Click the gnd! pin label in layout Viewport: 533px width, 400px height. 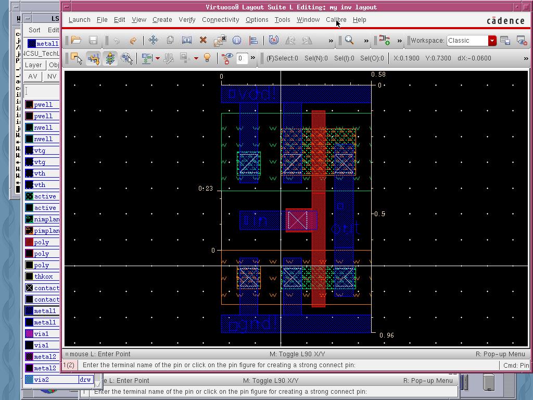[252, 324]
